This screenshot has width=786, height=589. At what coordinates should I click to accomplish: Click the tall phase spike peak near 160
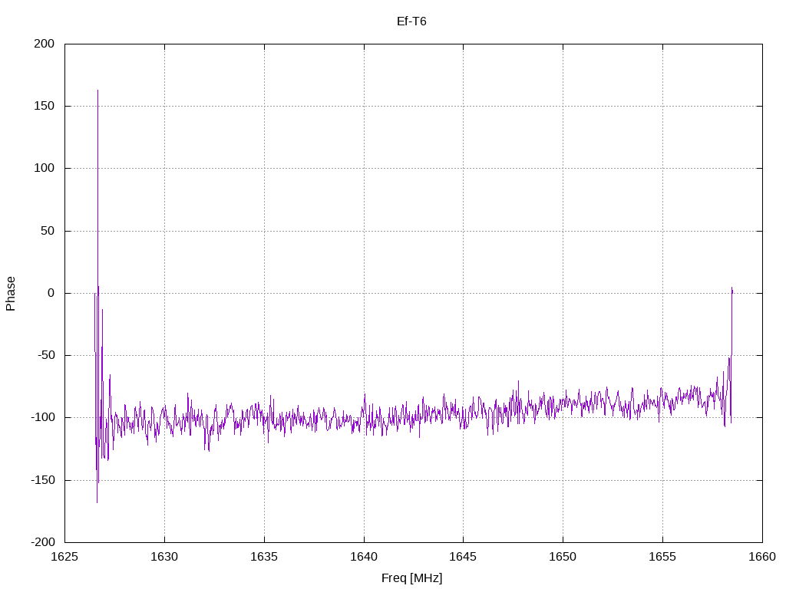(x=97, y=90)
